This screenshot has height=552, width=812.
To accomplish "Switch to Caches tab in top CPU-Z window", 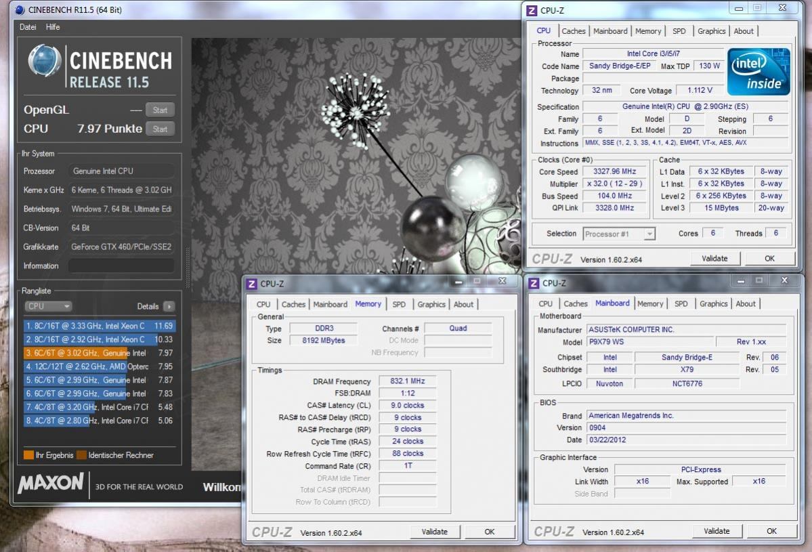I will click(x=573, y=31).
